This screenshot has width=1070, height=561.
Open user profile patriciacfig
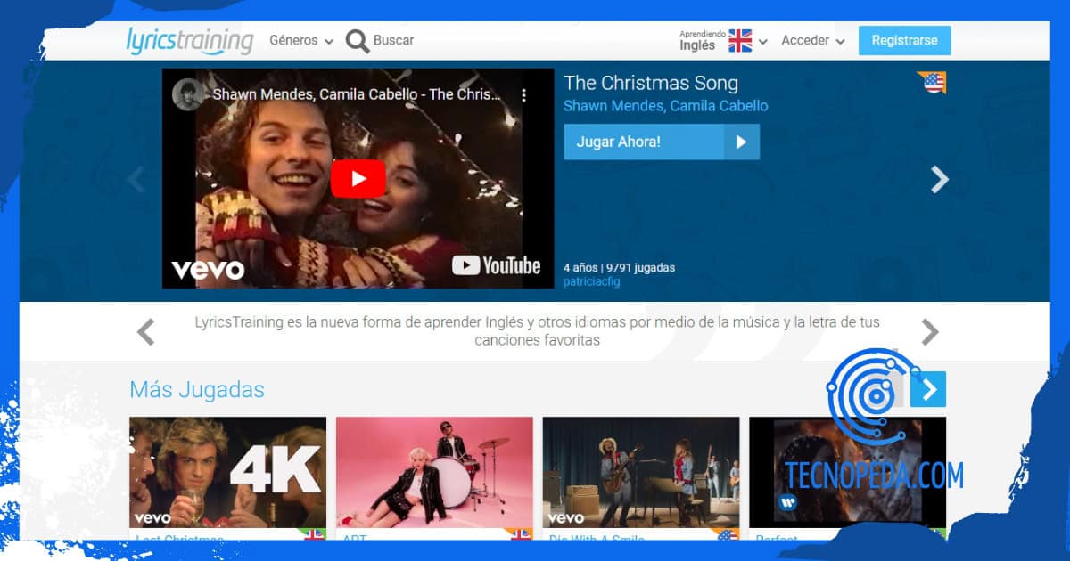coord(591,281)
